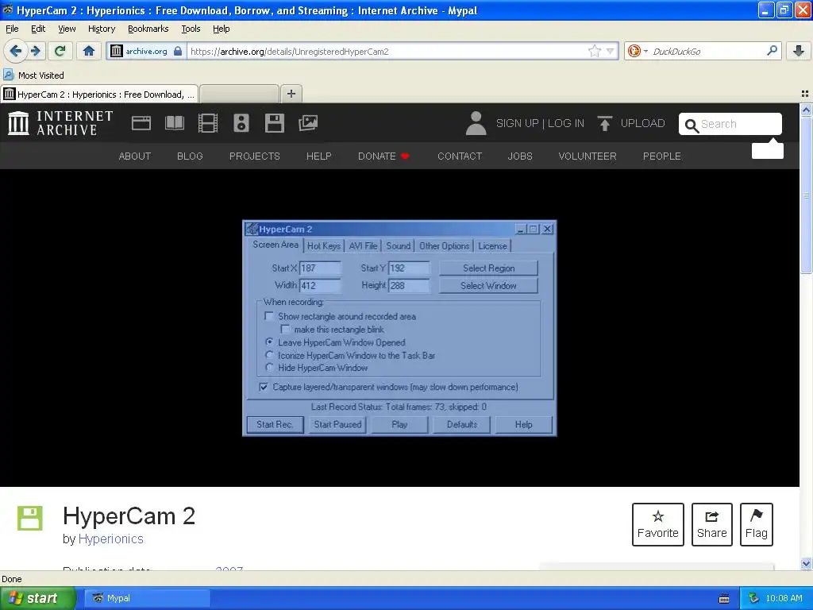Select Leave HyperCam Window Opened radio
Viewport: 813px width, 610px height.
coord(269,342)
